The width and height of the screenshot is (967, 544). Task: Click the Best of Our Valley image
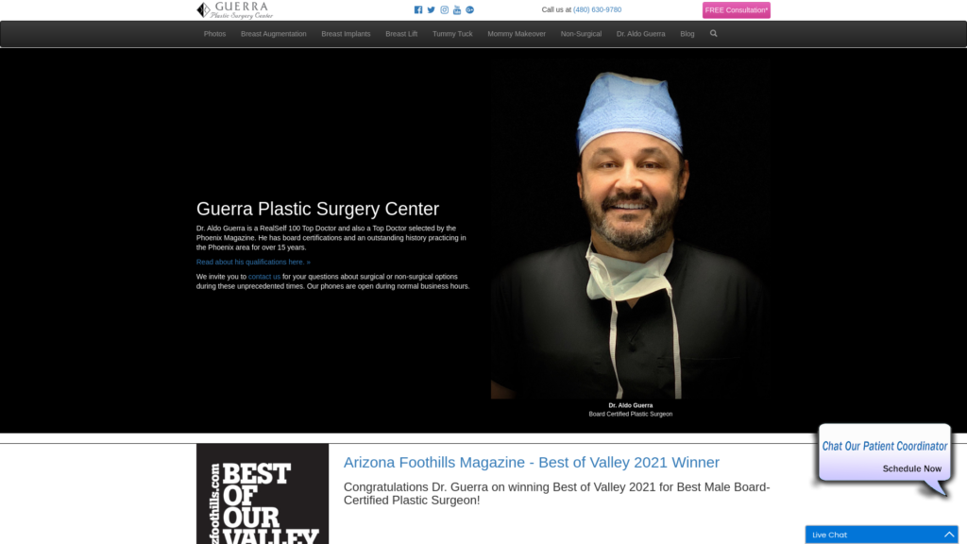263,493
